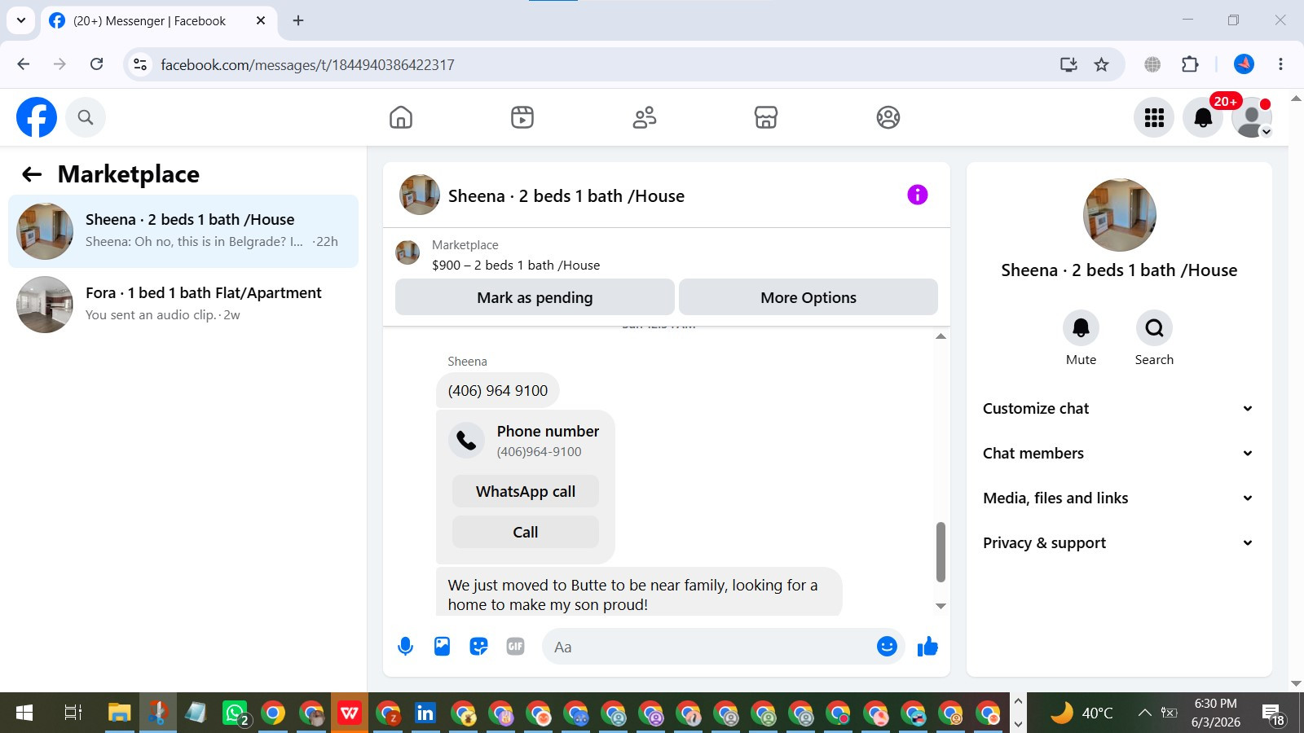Open the emoji picker

[x=887, y=647]
